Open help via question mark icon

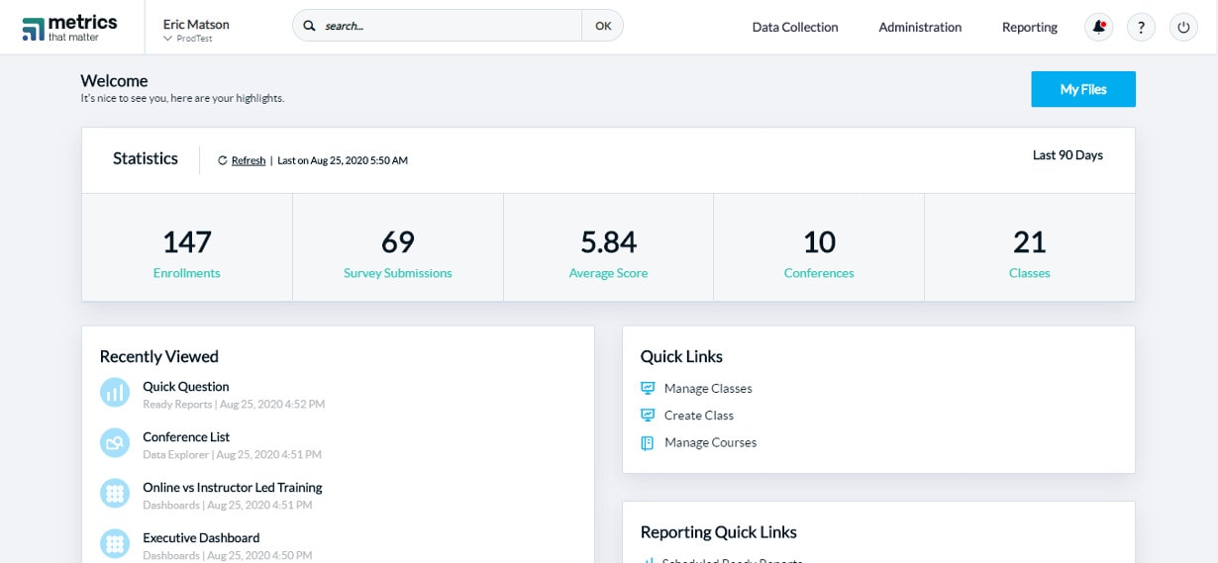tap(1141, 28)
